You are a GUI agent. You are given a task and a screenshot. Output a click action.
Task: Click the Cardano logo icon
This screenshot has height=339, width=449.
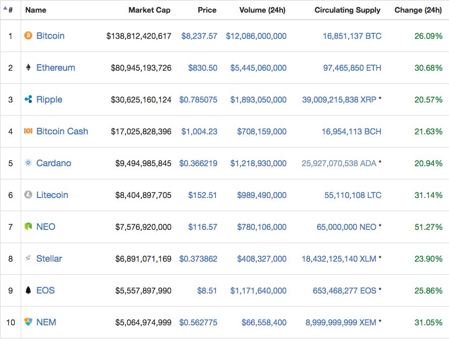point(28,163)
